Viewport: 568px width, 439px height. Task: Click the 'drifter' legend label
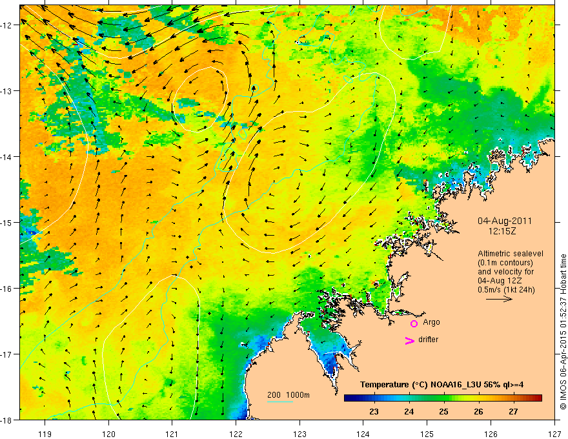[428, 340]
